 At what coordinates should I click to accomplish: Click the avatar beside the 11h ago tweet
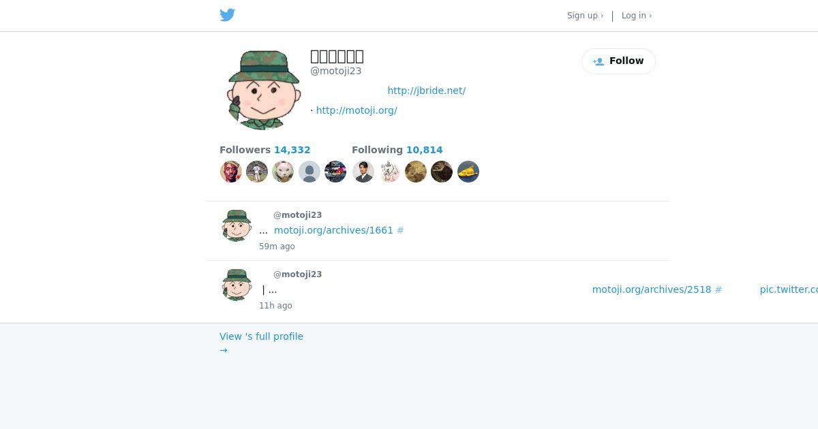[x=237, y=285]
